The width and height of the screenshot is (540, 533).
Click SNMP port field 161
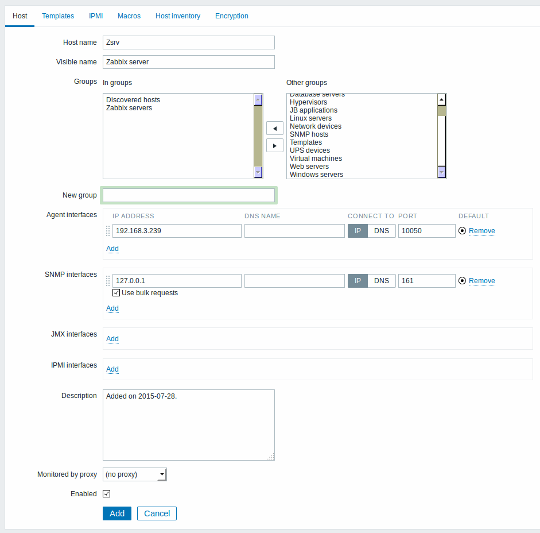pyautogui.click(x=427, y=281)
